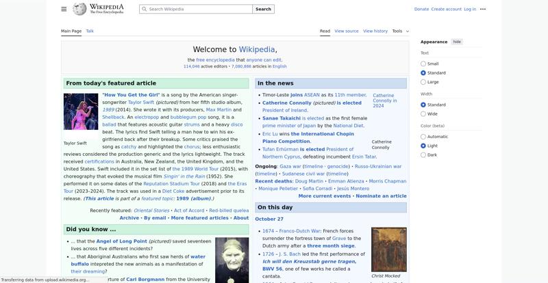Enable Wide page width option
The height and width of the screenshot is (283, 548).
[x=423, y=113]
